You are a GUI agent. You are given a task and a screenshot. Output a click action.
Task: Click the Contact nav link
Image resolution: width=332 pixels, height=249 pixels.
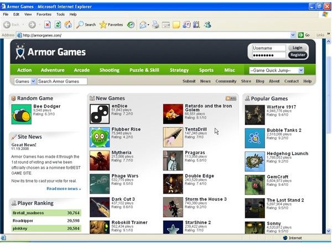(292, 81)
